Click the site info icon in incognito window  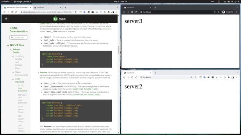click(141, 12)
